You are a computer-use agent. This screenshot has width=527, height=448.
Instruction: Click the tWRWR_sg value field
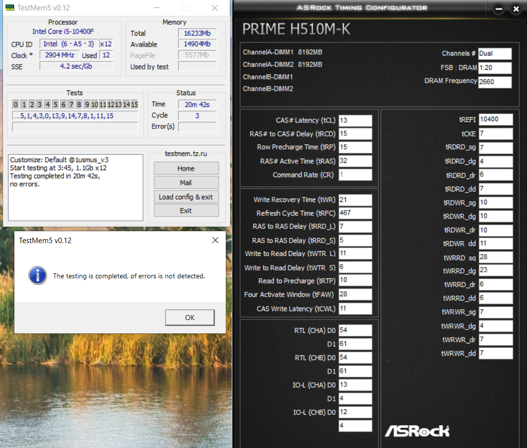click(496, 312)
